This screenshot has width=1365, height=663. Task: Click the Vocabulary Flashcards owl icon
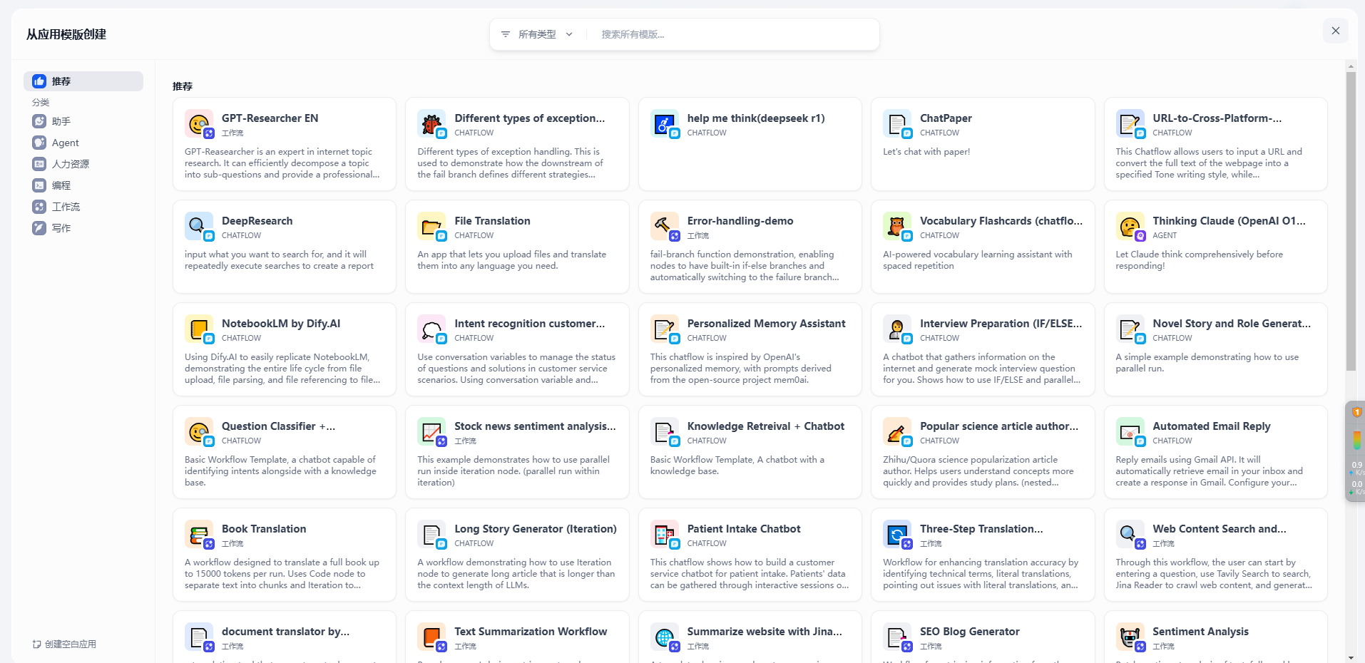tap(897, 227)
